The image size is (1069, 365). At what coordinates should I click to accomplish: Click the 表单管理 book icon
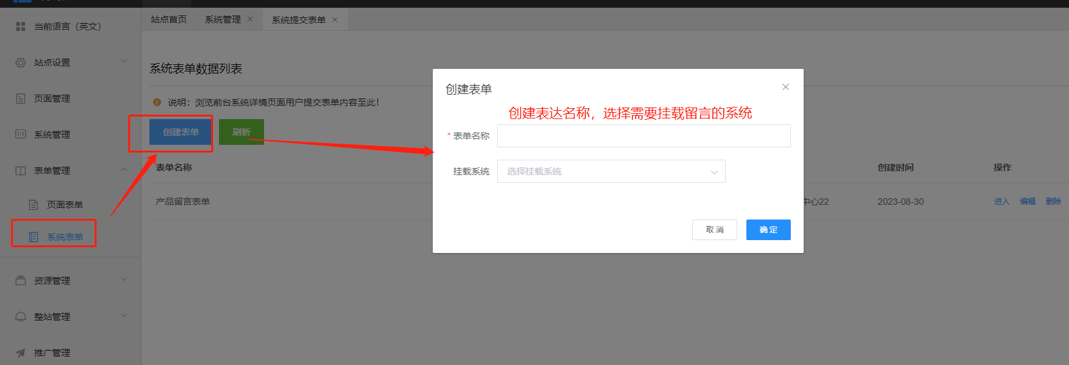click(x=21, y=171)
